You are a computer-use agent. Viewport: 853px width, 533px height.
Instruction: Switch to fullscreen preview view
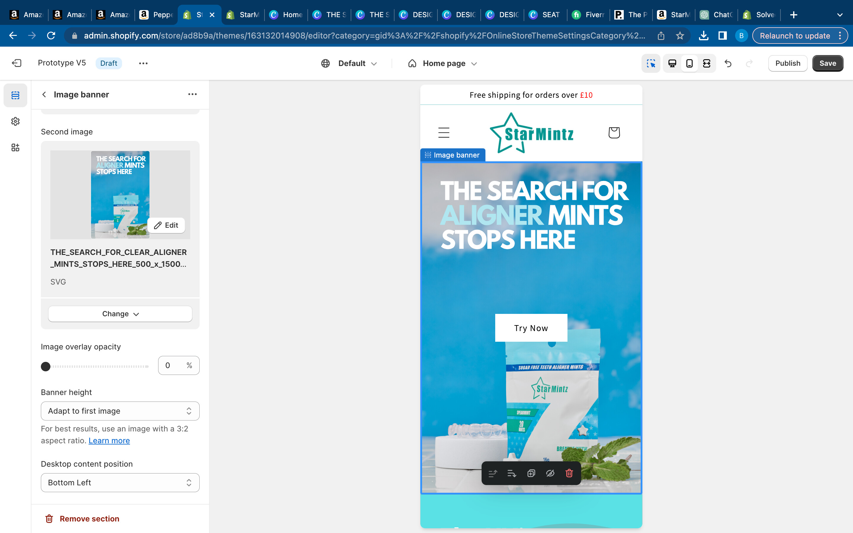[x=706, y=63]
